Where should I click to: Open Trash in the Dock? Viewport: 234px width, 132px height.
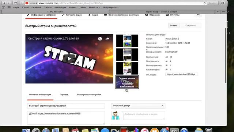tap(209, 130)
